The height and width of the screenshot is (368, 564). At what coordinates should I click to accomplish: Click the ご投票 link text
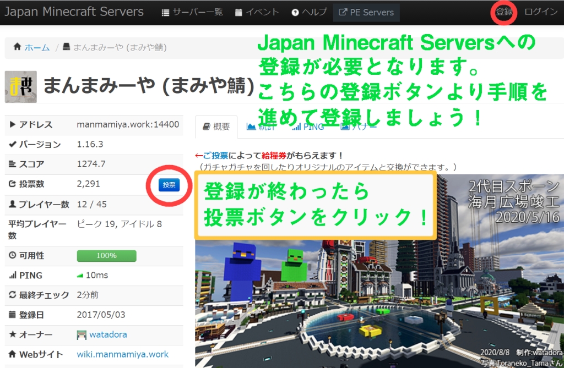click(215, 156)
